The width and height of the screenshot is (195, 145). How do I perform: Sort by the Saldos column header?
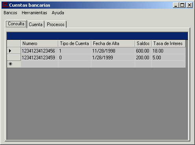click(143, 43)
